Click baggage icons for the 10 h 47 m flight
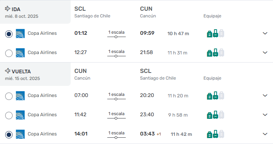 [215, 33]
